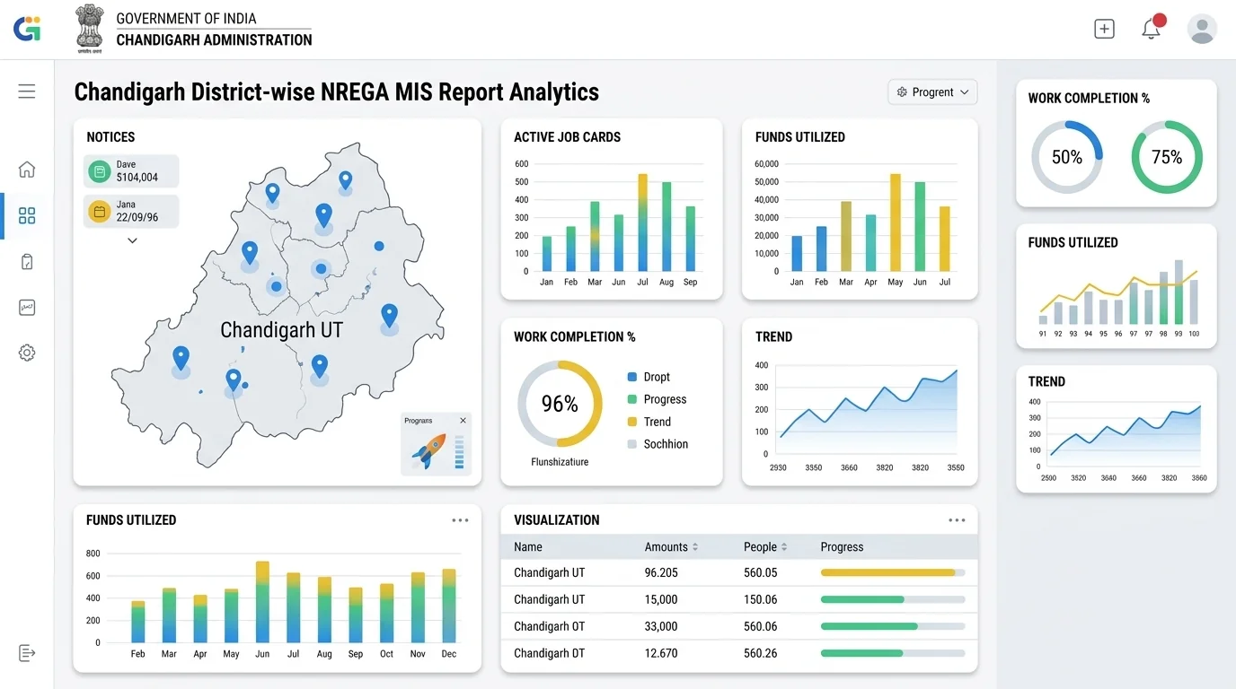The width and height of the screenshot is (1236, 689).
Task: Click the logout icon at sidebar bottom
Action: click(27, 653)
